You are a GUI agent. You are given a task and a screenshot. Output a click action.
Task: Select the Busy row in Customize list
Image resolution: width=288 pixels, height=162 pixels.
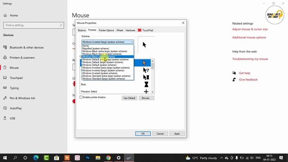click(115, 85)
